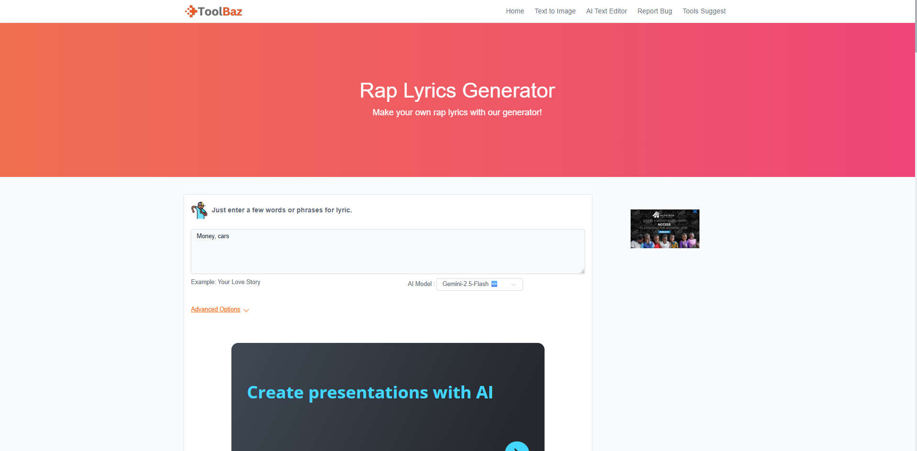Click the rapper mascot icon above the input

coord(199,210)
